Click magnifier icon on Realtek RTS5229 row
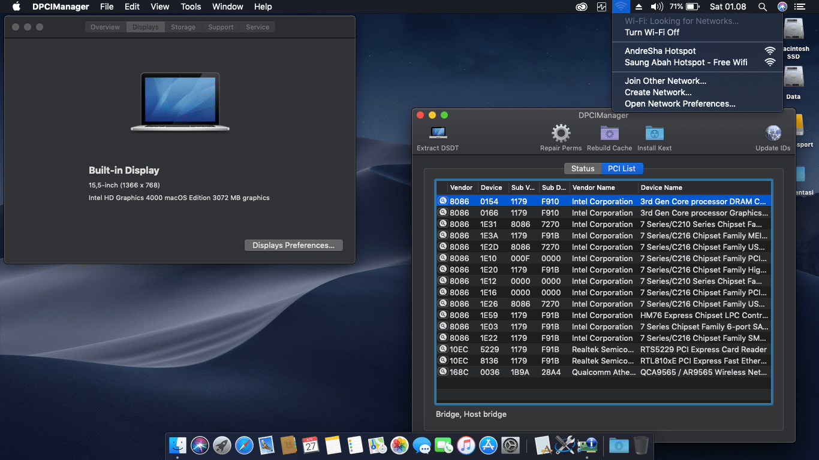 pyautogui.click(x=443, y=349)
